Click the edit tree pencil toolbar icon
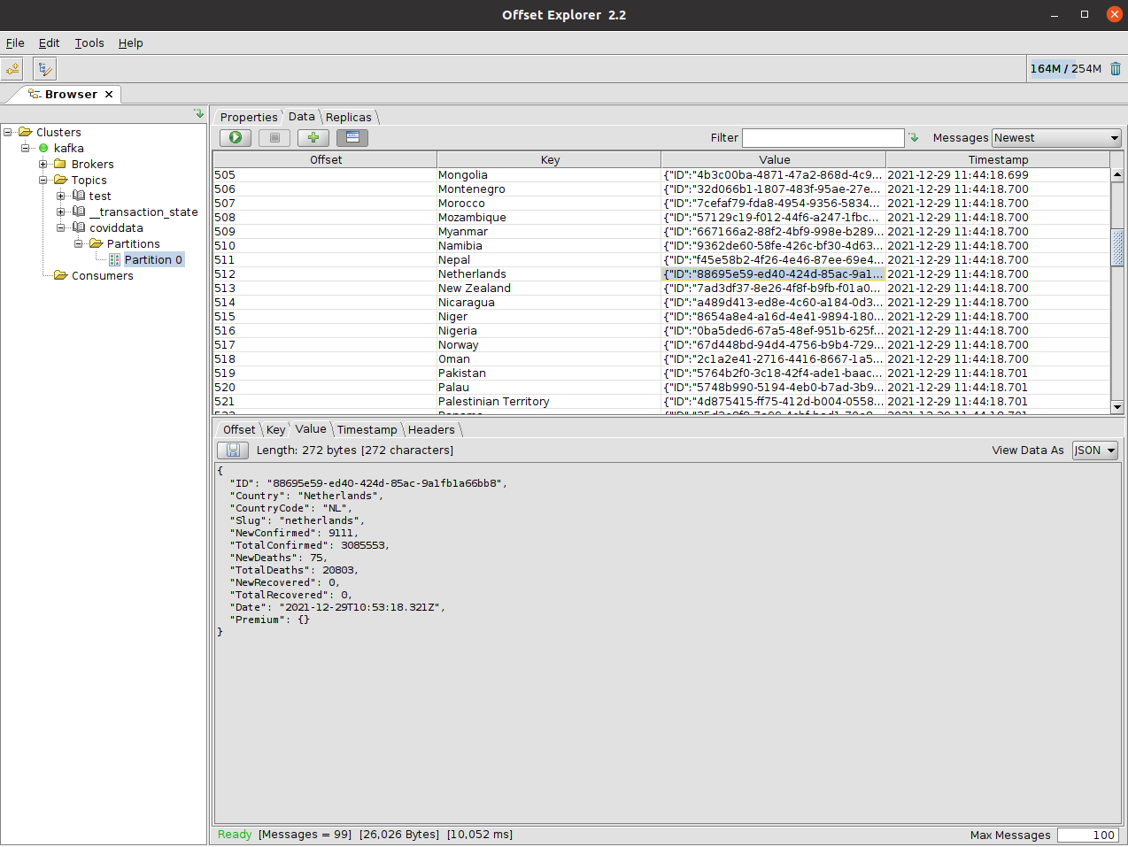The image size is (1128, 847). 44,69
